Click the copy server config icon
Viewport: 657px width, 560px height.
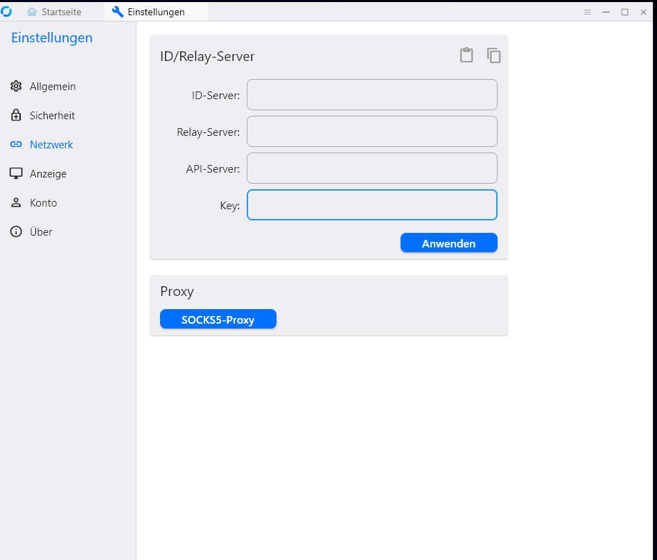[493, 55]
